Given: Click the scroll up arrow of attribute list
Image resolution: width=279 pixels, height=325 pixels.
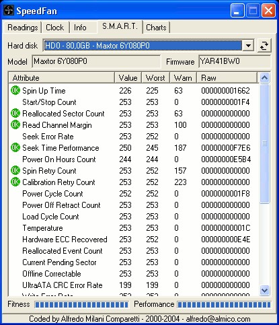Looking at the screenshot, I should pos(264,78).
